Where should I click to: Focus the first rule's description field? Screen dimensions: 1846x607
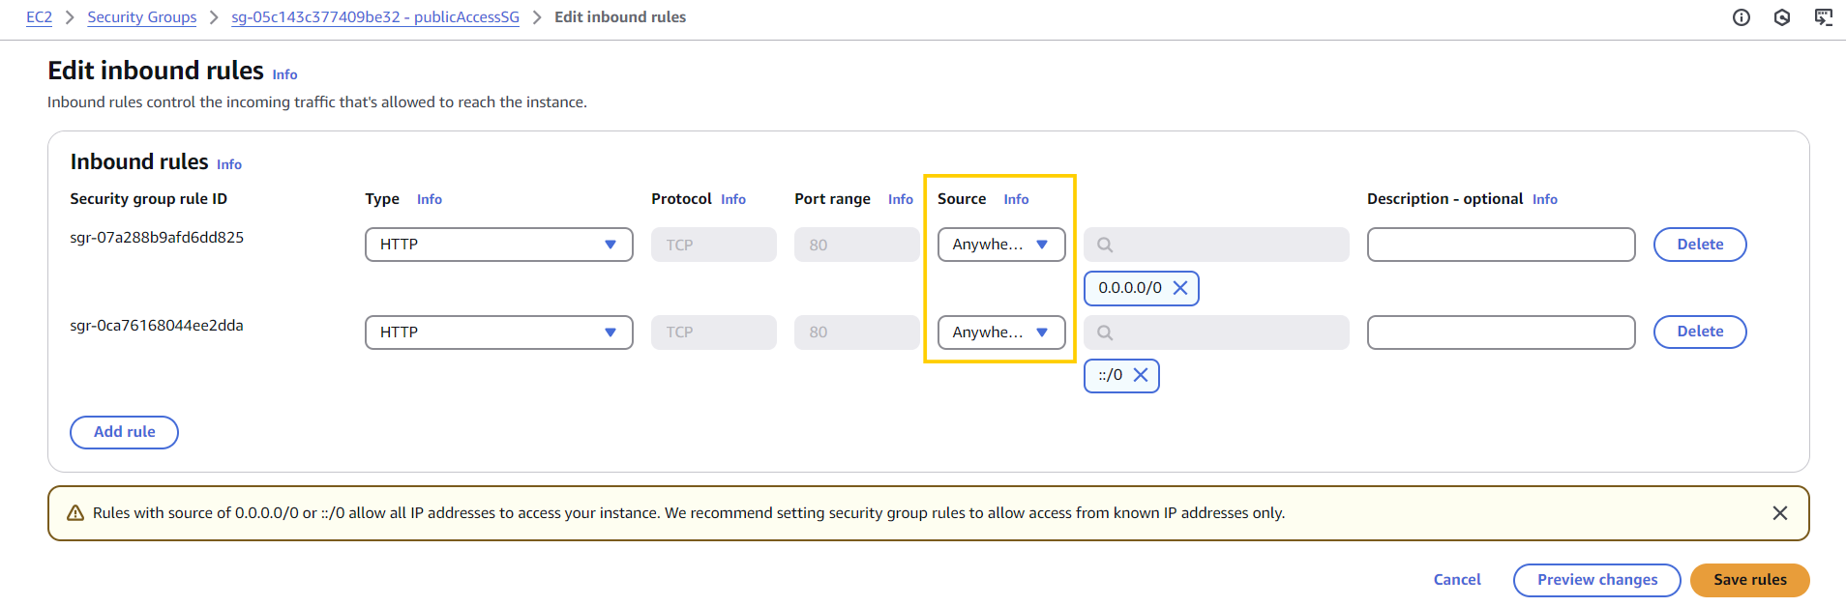click(x=1501, y=245)
